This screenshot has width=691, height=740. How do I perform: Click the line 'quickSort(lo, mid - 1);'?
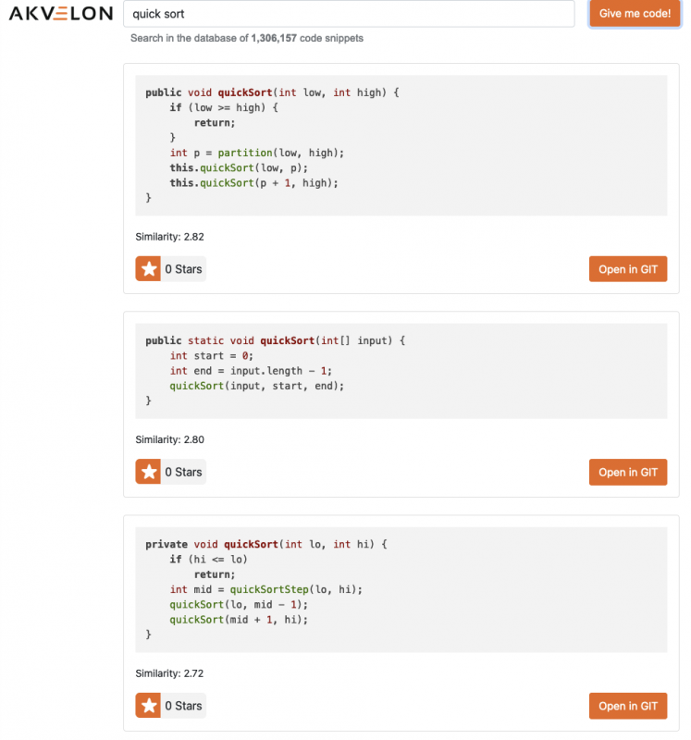[239, 605]
